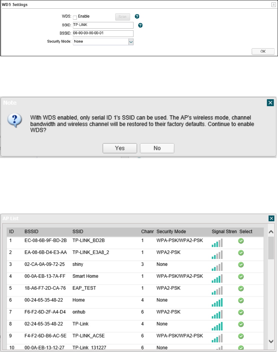This screenshot has width=278, height=352.
Task: Click signal strength bars for Smart Home
Action: coord(217,278)
